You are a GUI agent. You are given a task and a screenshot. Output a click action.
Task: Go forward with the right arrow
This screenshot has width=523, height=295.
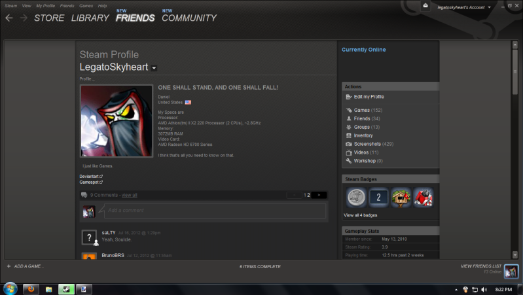tap(24, 18)
